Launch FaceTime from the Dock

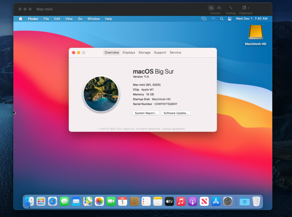pyautogui.click(x=111, y=201)
